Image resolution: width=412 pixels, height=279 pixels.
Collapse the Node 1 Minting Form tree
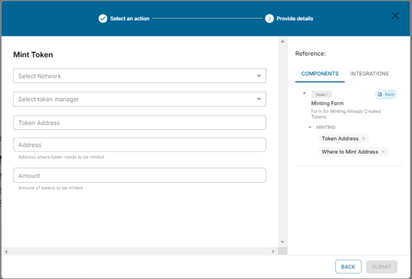(304, 93)
